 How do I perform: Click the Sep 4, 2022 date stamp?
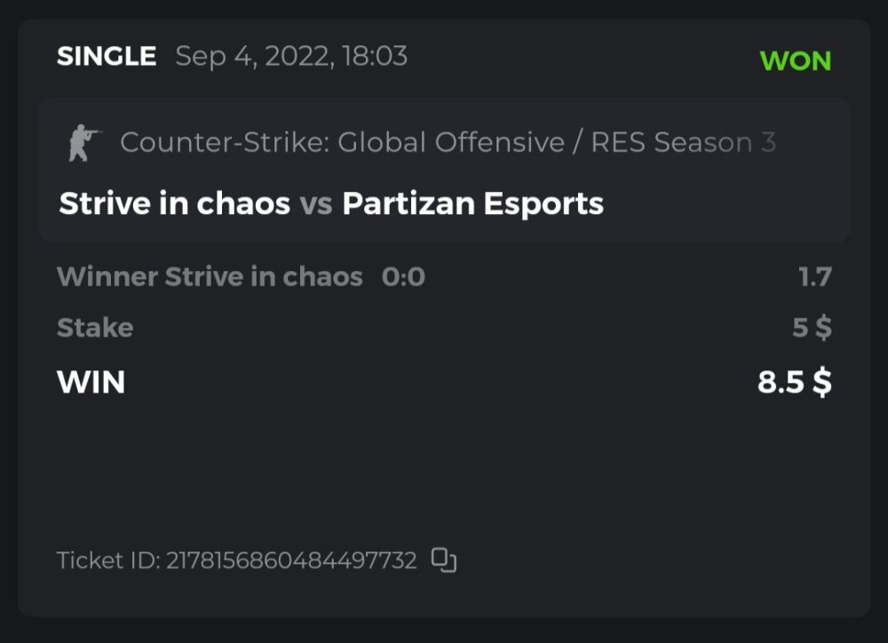click(291, 57)
